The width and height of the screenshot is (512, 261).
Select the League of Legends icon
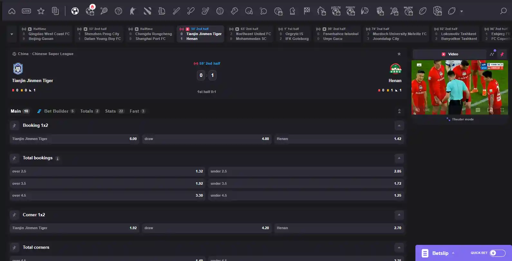(x=162, y=11)
